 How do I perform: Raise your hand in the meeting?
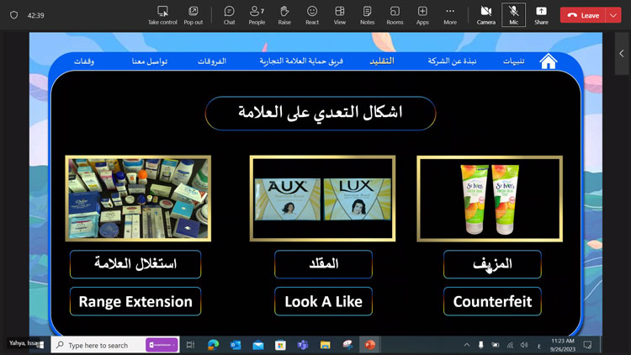pos(284,14)
